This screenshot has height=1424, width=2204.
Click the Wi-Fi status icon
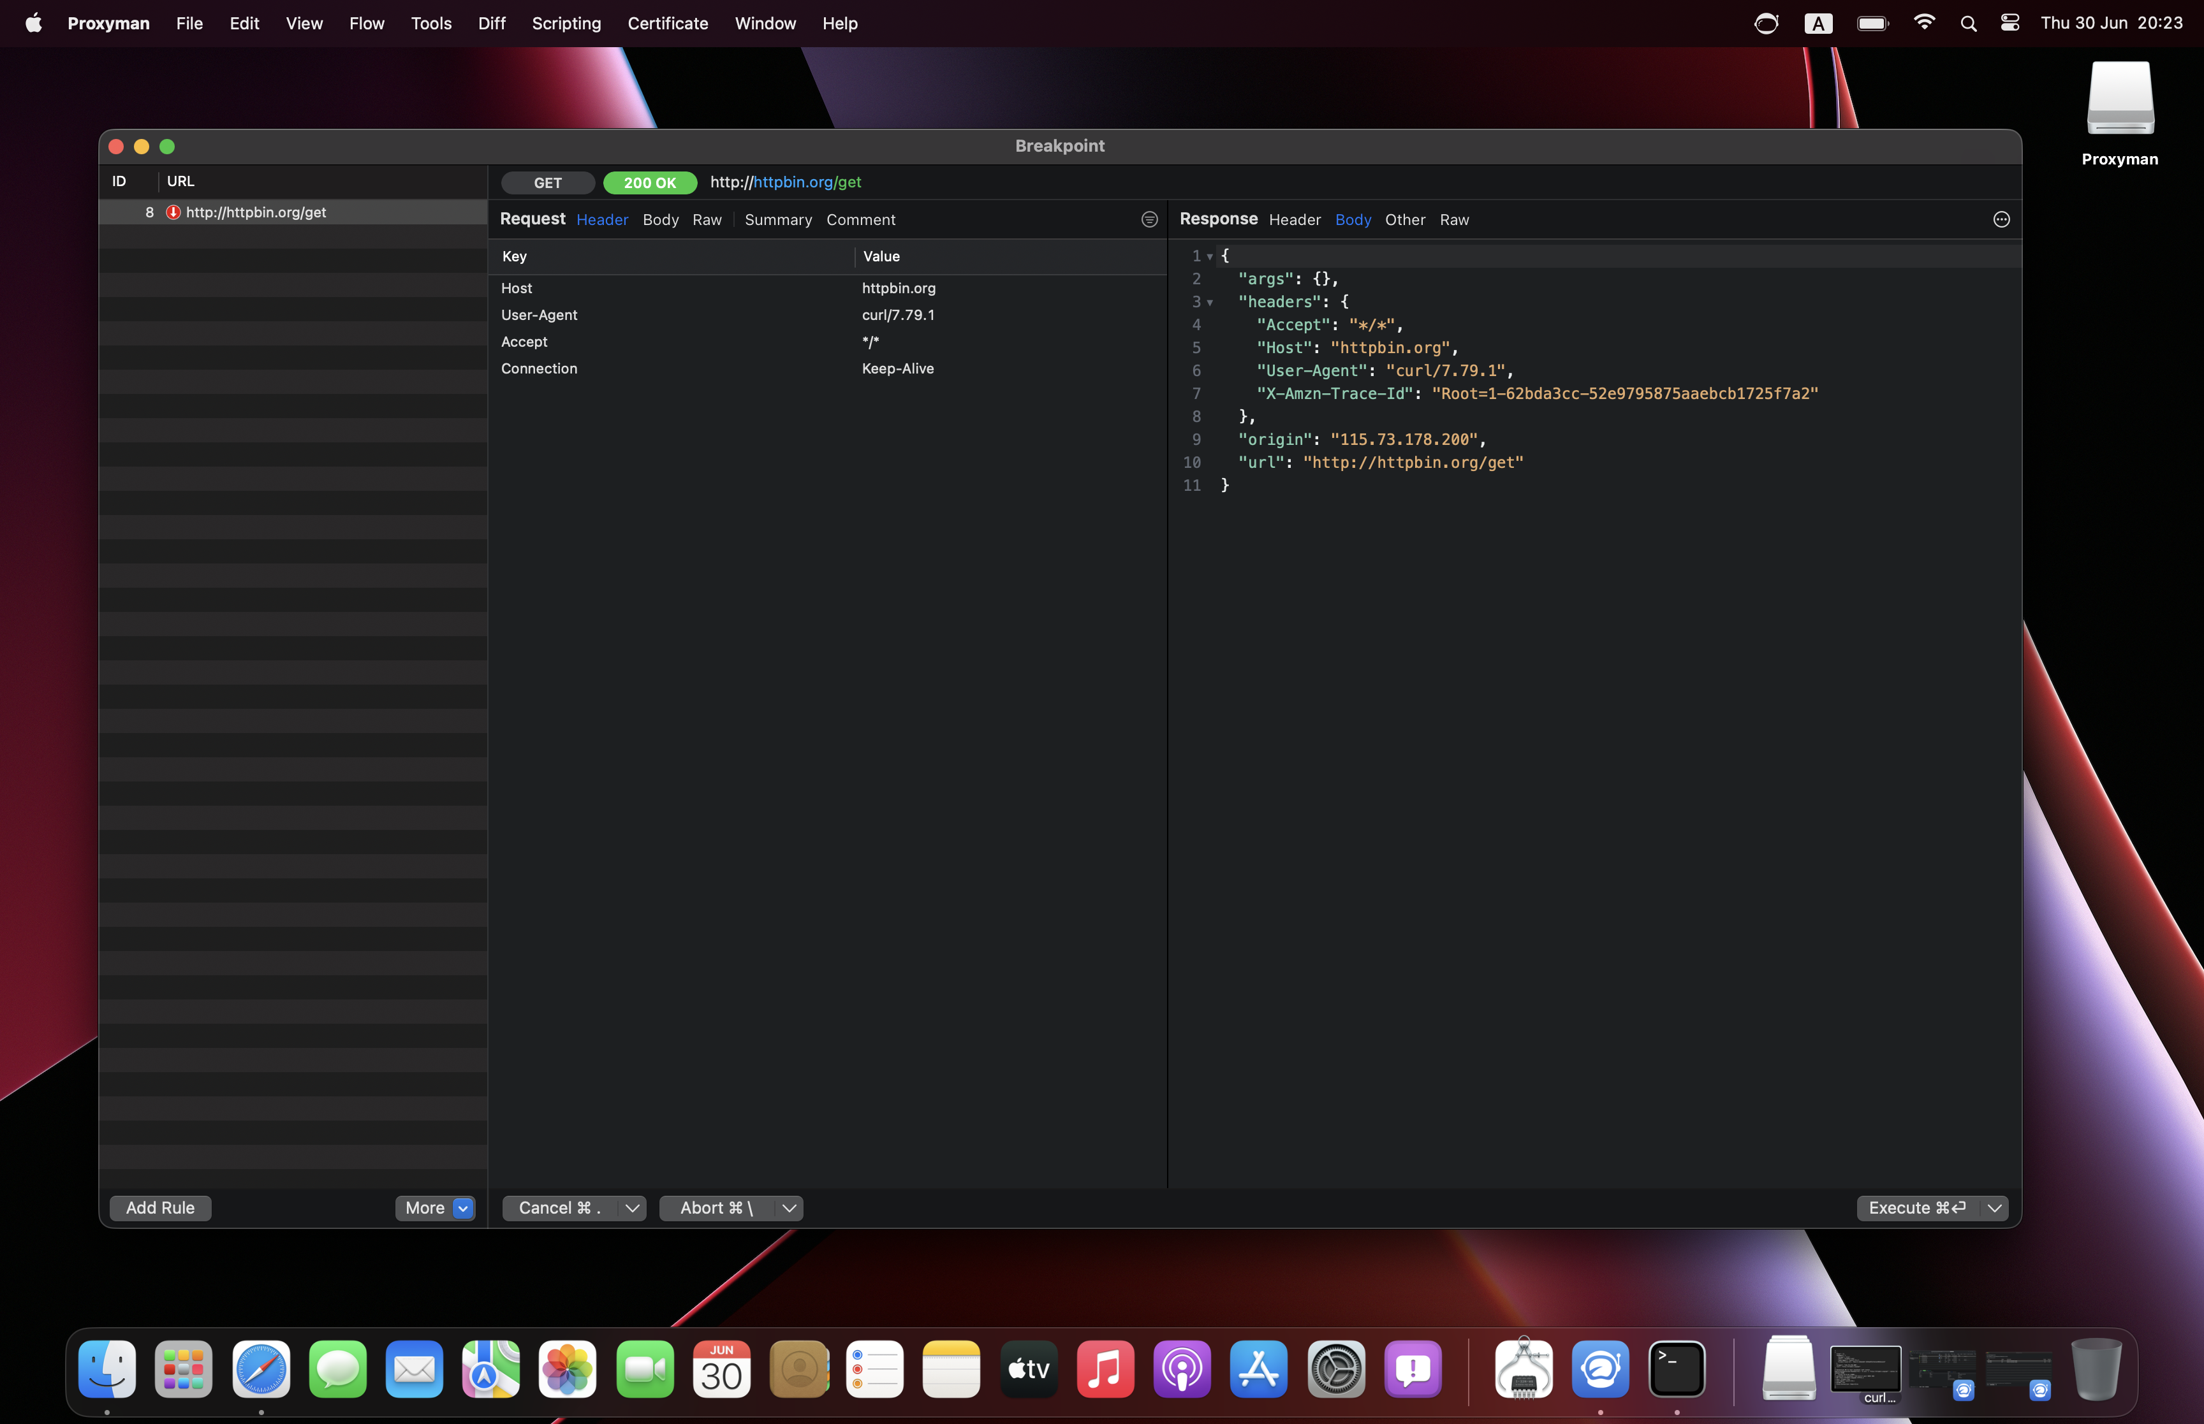[1925, 23]
